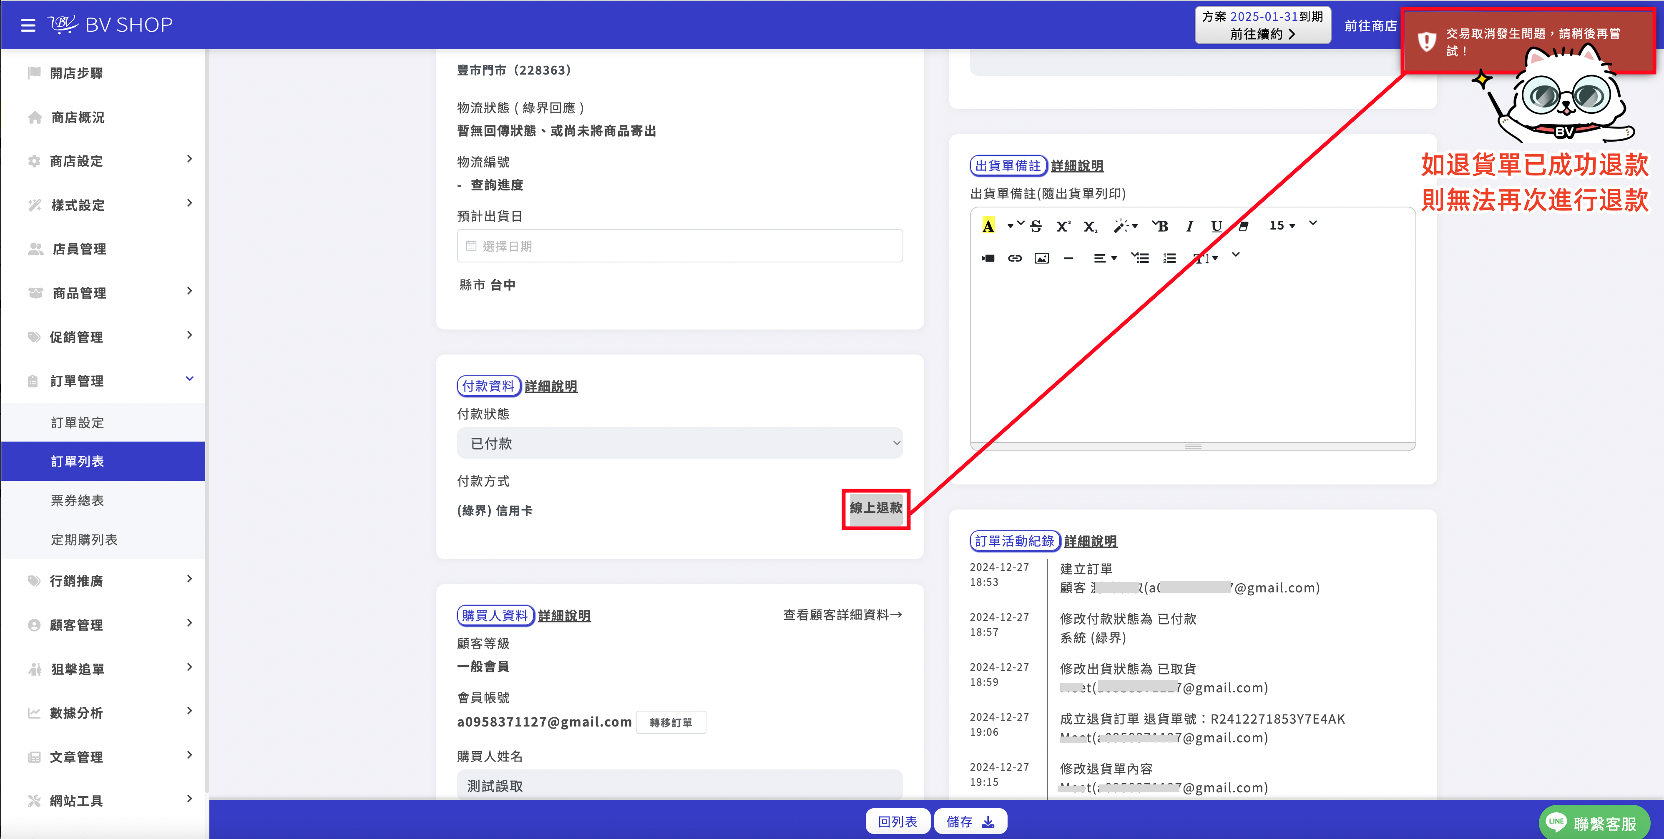Click the highlight color A swatch

tap(988, 226)
